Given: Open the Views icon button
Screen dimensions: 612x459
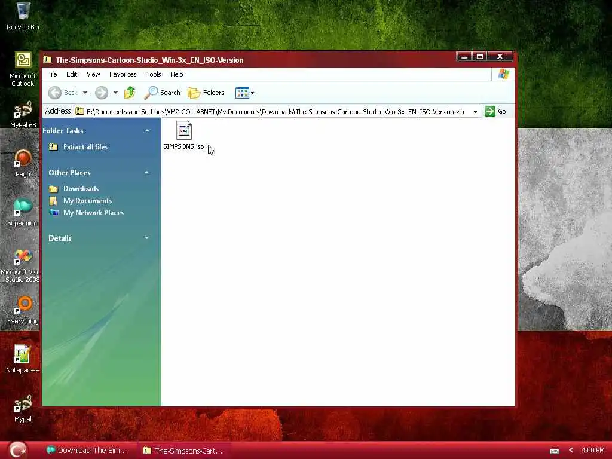Looking at the screenshot, I should click(242, 93).
